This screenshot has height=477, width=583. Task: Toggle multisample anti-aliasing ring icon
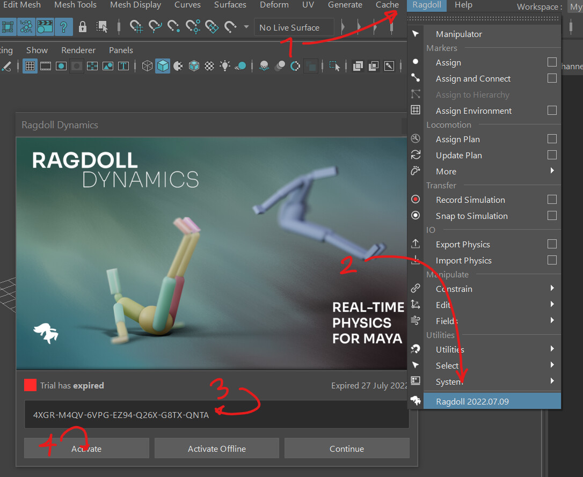coord(295,66)
